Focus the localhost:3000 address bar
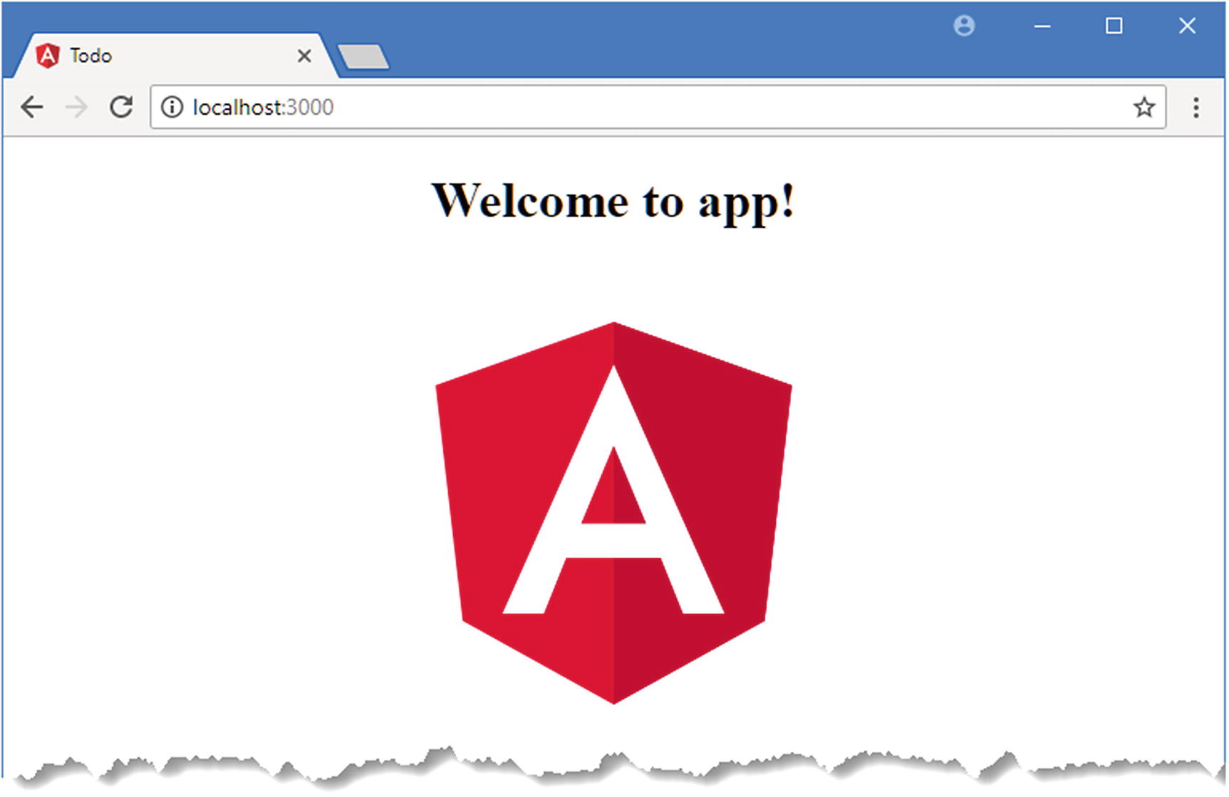Screen dimensions: 1229x797 click(658, 107)
